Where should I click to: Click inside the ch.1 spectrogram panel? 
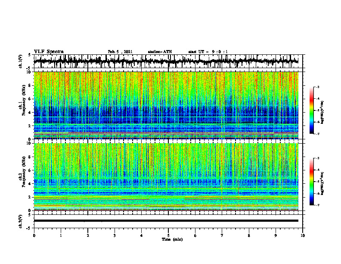pyautogui.click(x=166, y=105)
